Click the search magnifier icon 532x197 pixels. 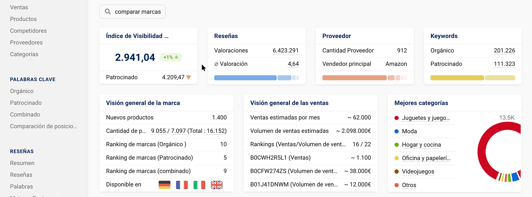108,12
